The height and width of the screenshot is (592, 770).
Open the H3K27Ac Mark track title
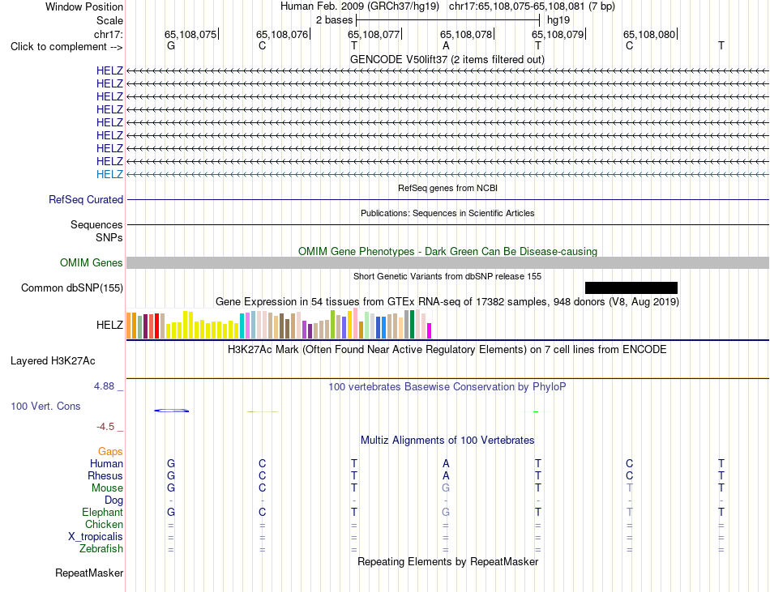(447, 350)
